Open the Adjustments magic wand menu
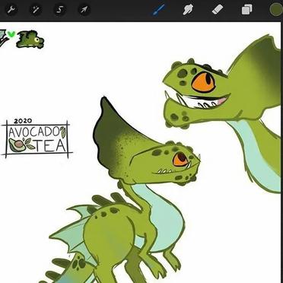 coord(36,10)
